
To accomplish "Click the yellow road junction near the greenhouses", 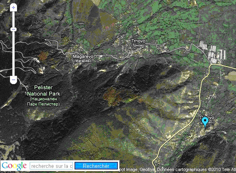I will click(x=211, y=65).
